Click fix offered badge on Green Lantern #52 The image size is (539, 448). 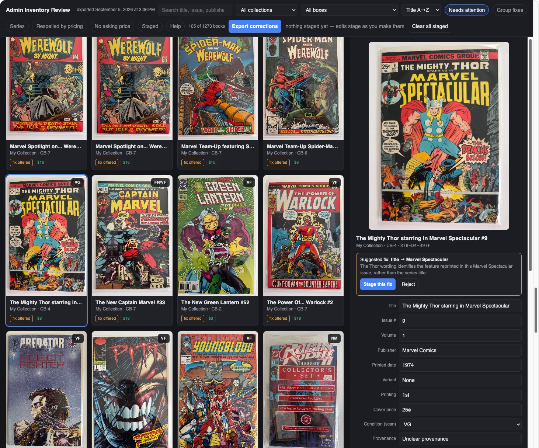pyautogui.click(x=192, y=318)
